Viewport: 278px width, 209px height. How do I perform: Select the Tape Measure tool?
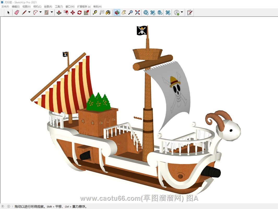tap(95, 13)
